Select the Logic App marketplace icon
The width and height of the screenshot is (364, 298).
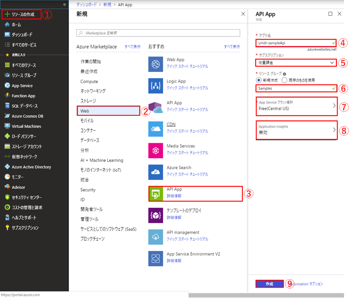(156, 85)
